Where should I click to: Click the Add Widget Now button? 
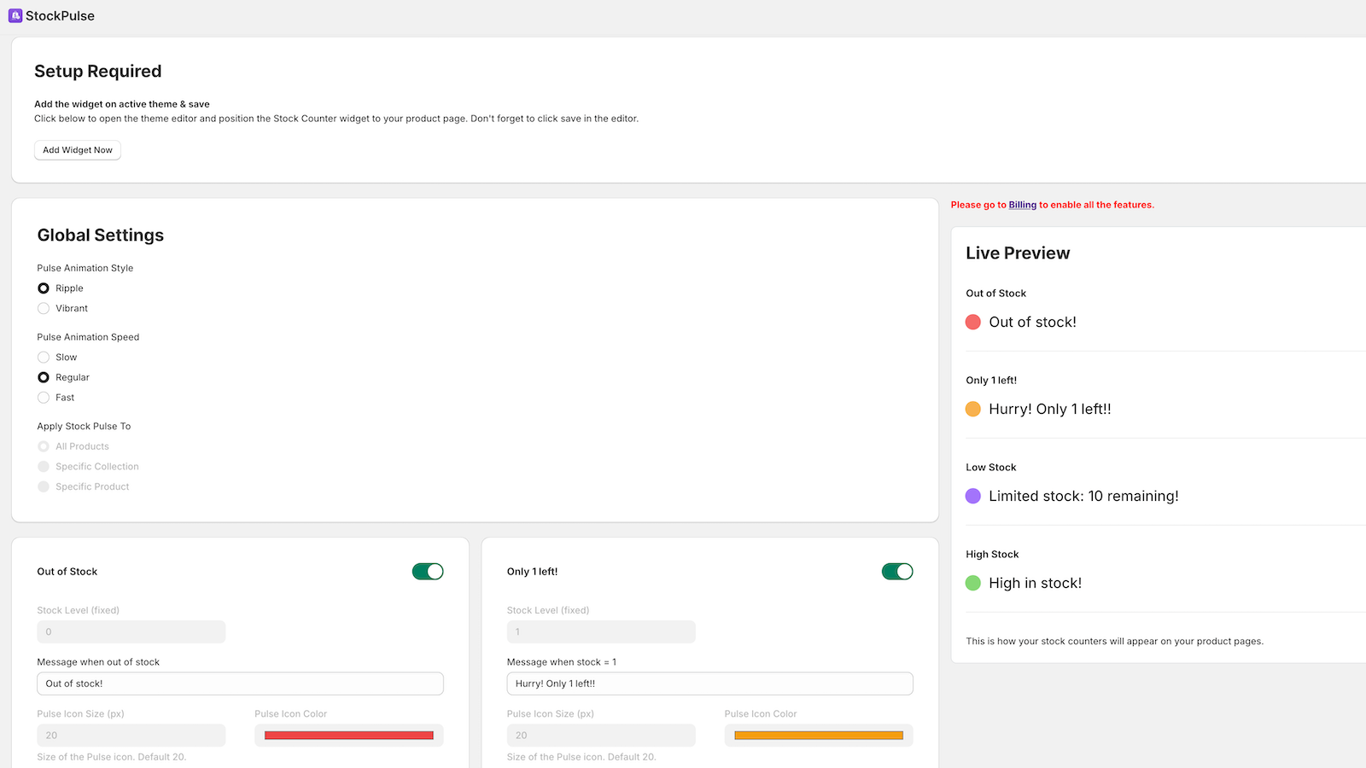77,149
